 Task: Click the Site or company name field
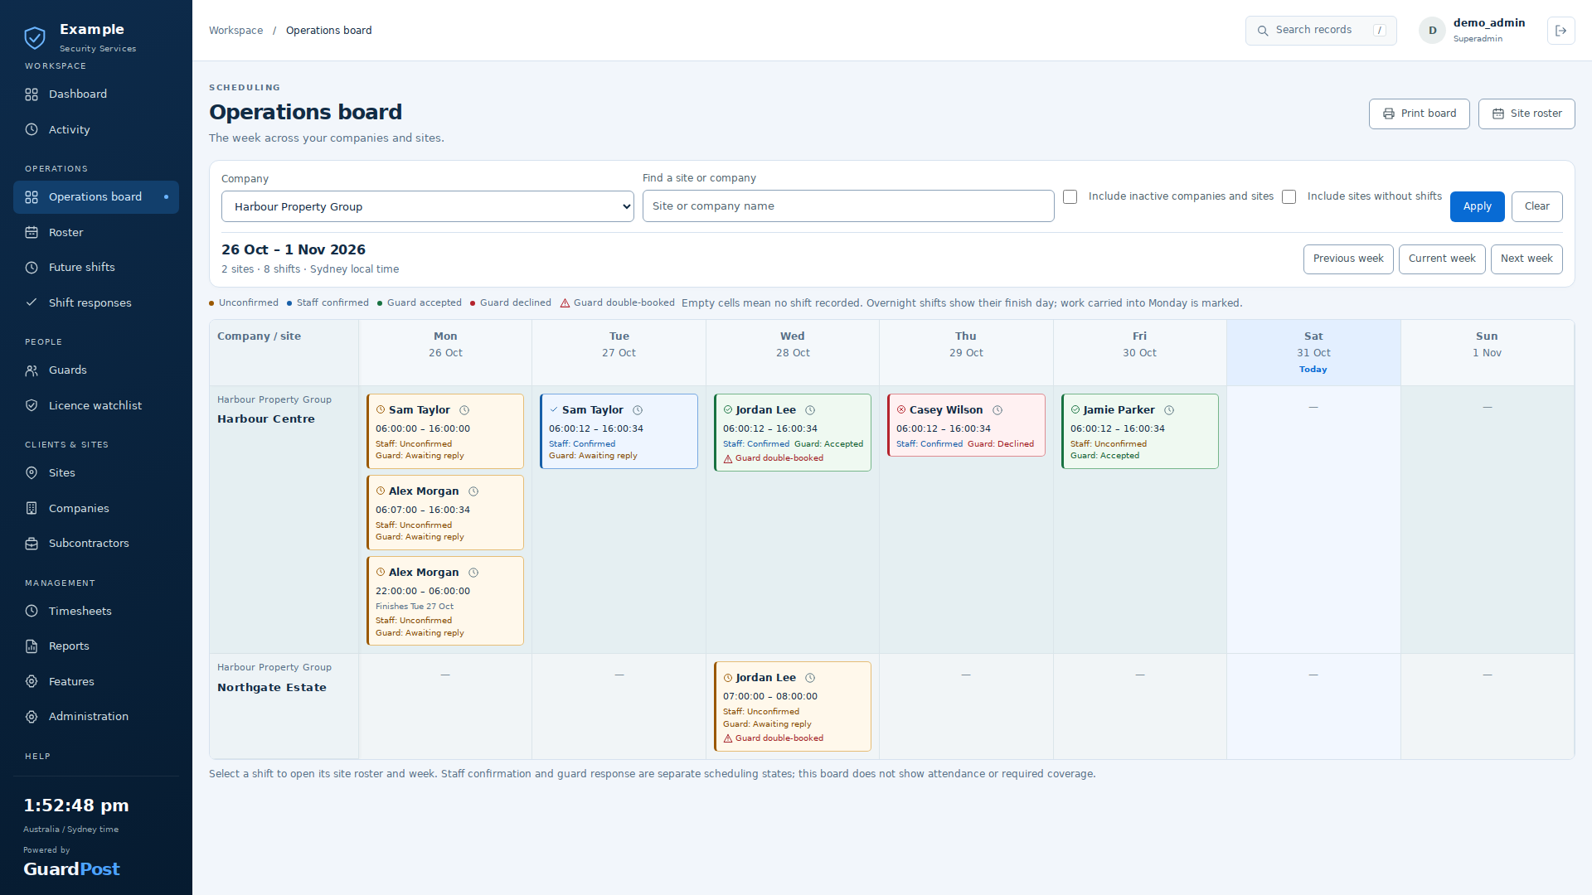848,206
